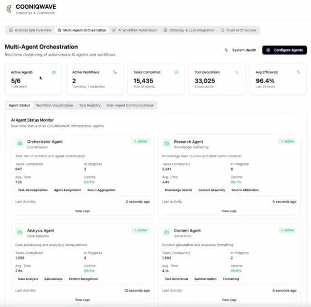Click the Multi-Agent Orchestration robot icon
The width and height of the screenshot is (311, 307).
coord(59,30)
